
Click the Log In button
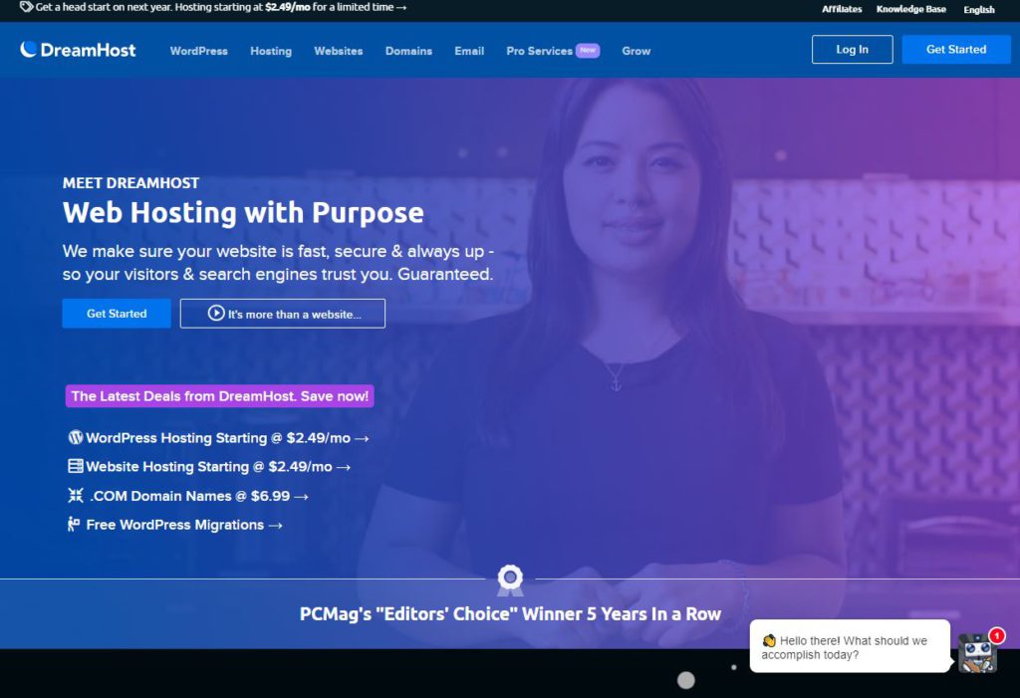pos(853,50)
